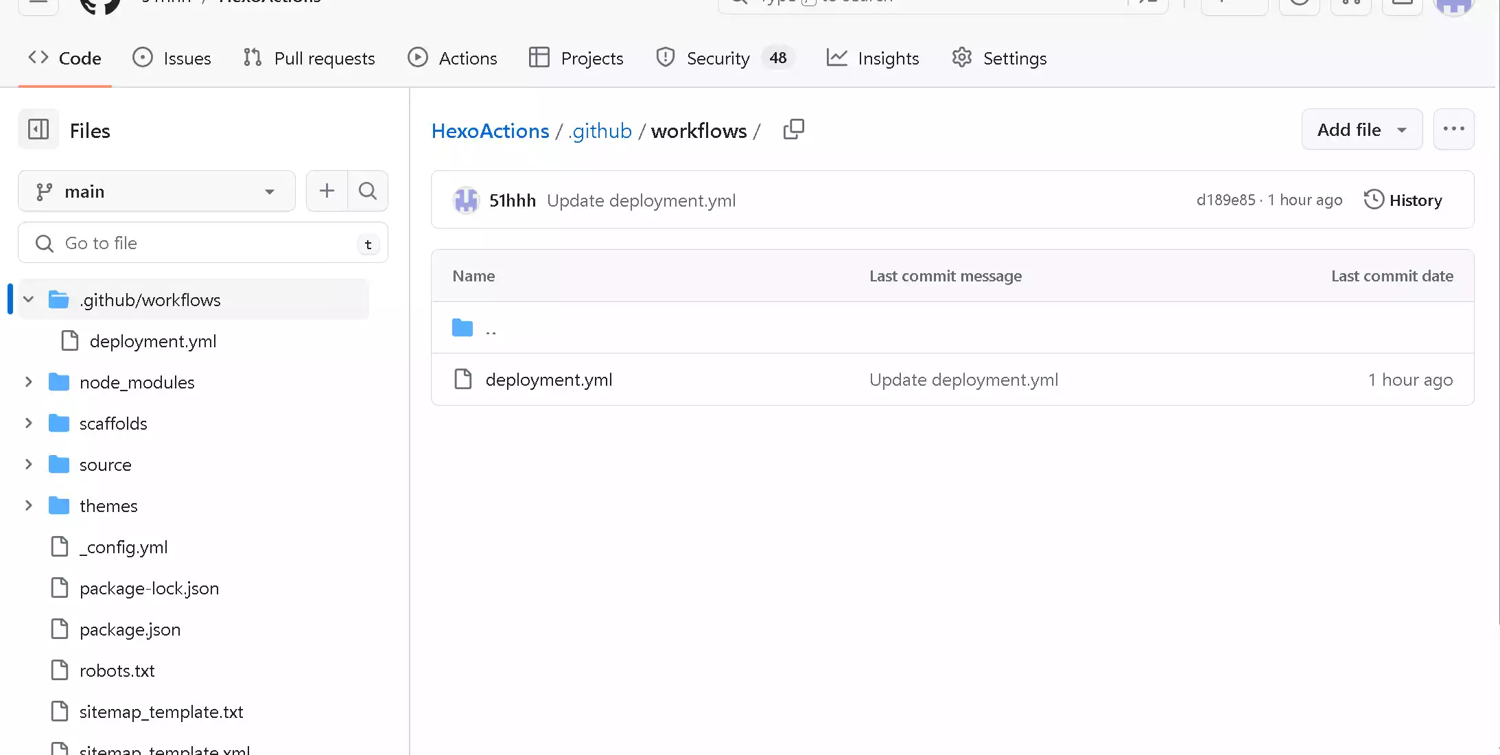The image size is (1500, 755).
Task: Expand the node_modules folder
Action: [29, 382]
